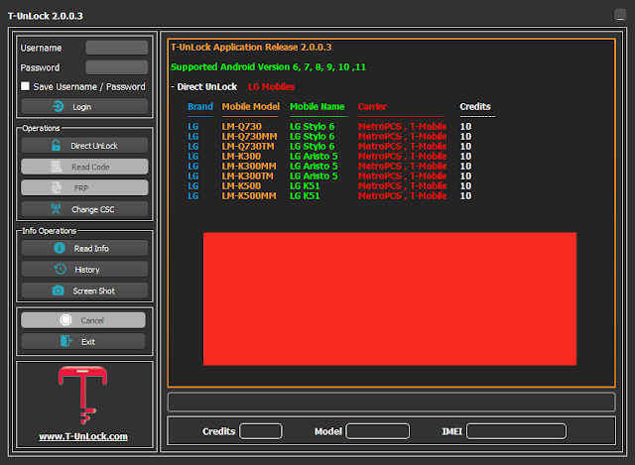Click the 'Carrier' column header
Screen dimensions: 635x465
[372, 106]
